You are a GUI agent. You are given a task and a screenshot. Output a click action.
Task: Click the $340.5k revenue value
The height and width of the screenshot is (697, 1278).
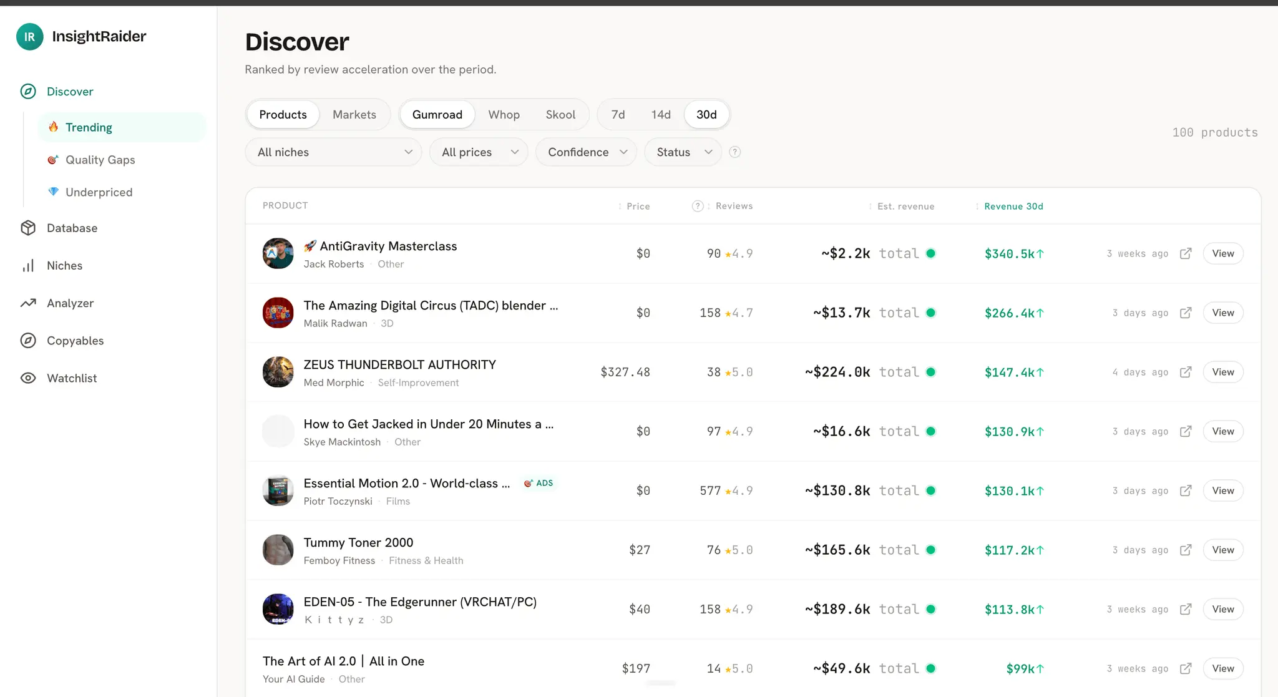1014,254
